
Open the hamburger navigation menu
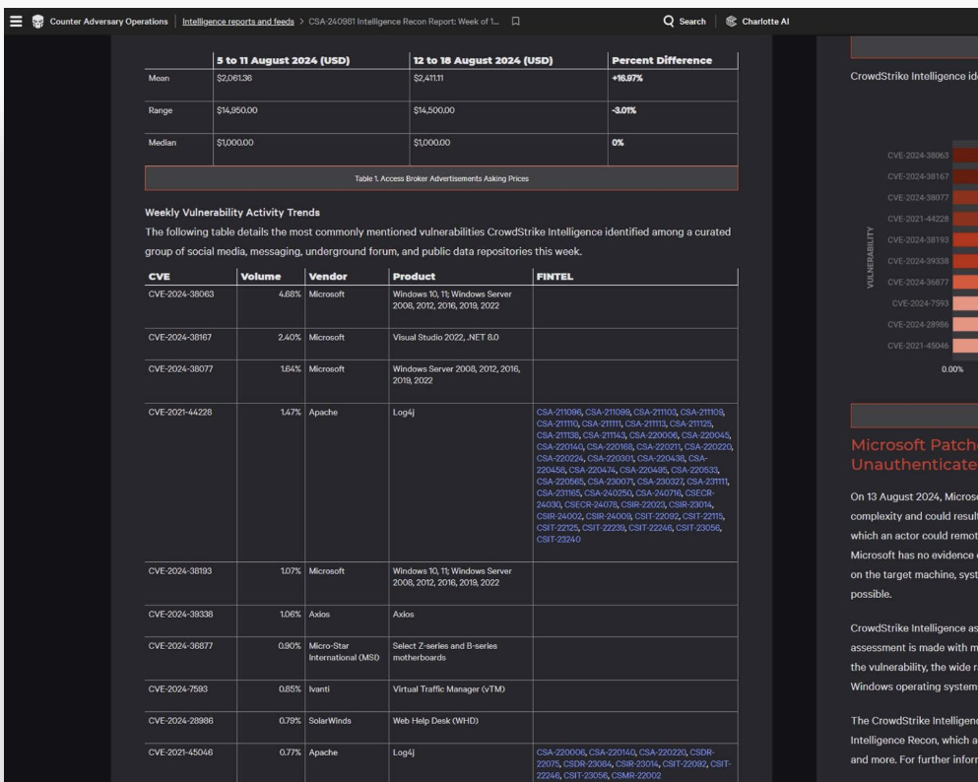point(14,22)
